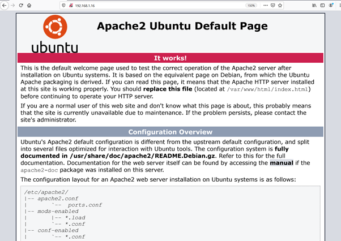The height and width of the screenshot is (241, 341).
Task: Open tracking protection shield info
Action: 63,5
